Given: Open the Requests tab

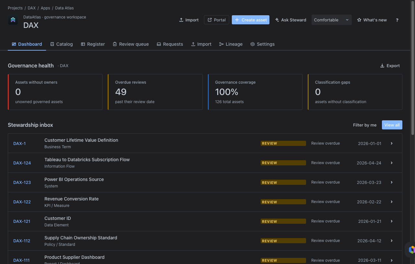Looking at the screenshot, I should coord(170,44).
